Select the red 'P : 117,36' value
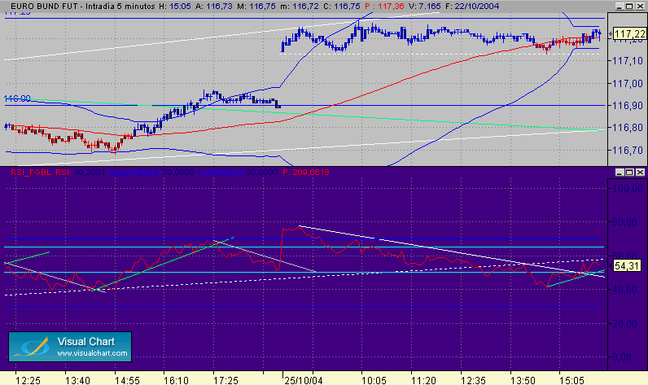Screen dimensions: 648x385 pyautogui.click(x=385, y=7)
